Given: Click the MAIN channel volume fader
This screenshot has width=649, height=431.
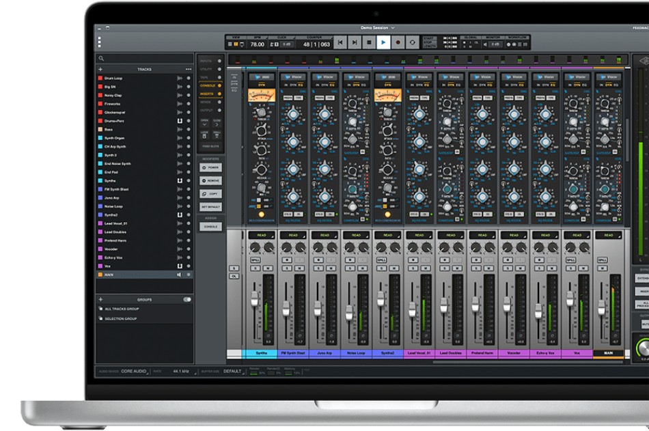Looking at the screenshot, I should 601,307.
